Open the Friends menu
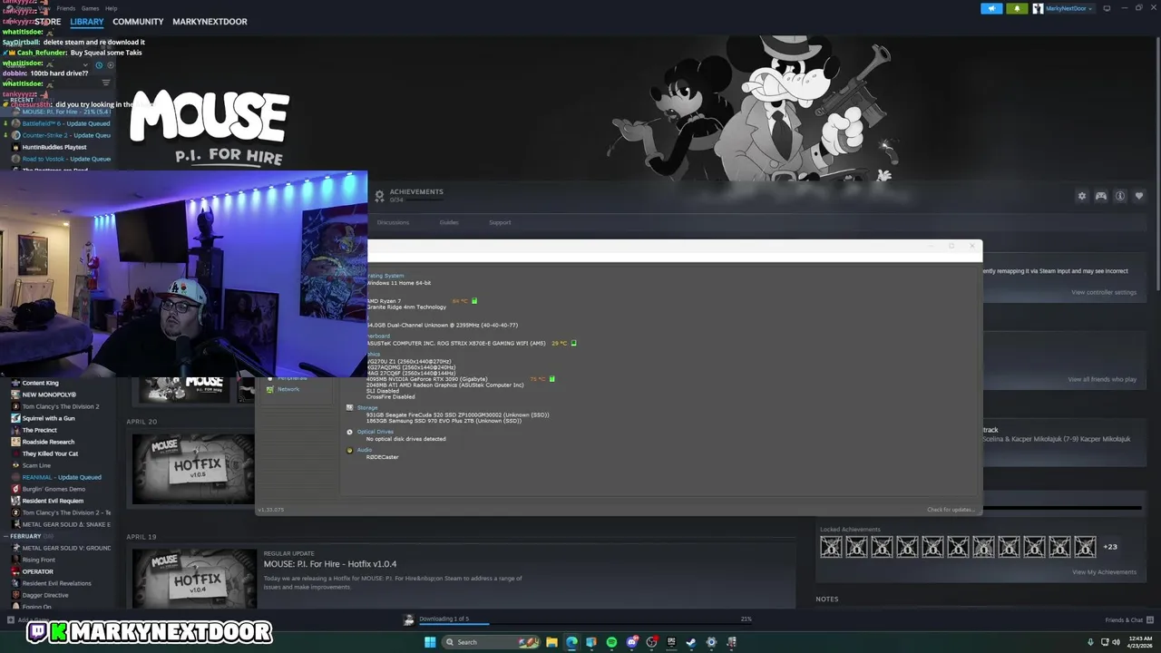Screen dimensions: 1161x653 point(66,8)
